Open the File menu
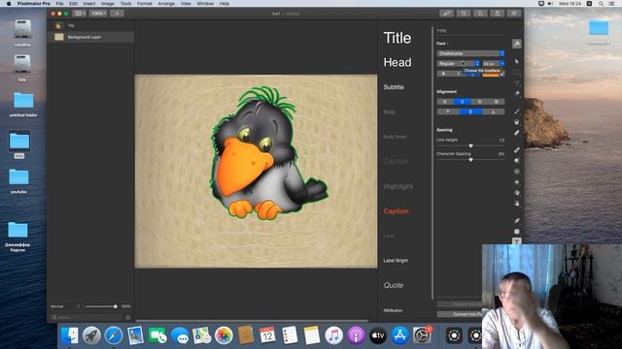Image resolution: width=622 pixels, height=349 pixels. tap(59, 4)
